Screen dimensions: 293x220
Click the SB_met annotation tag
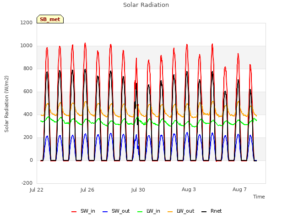point(50,19)
